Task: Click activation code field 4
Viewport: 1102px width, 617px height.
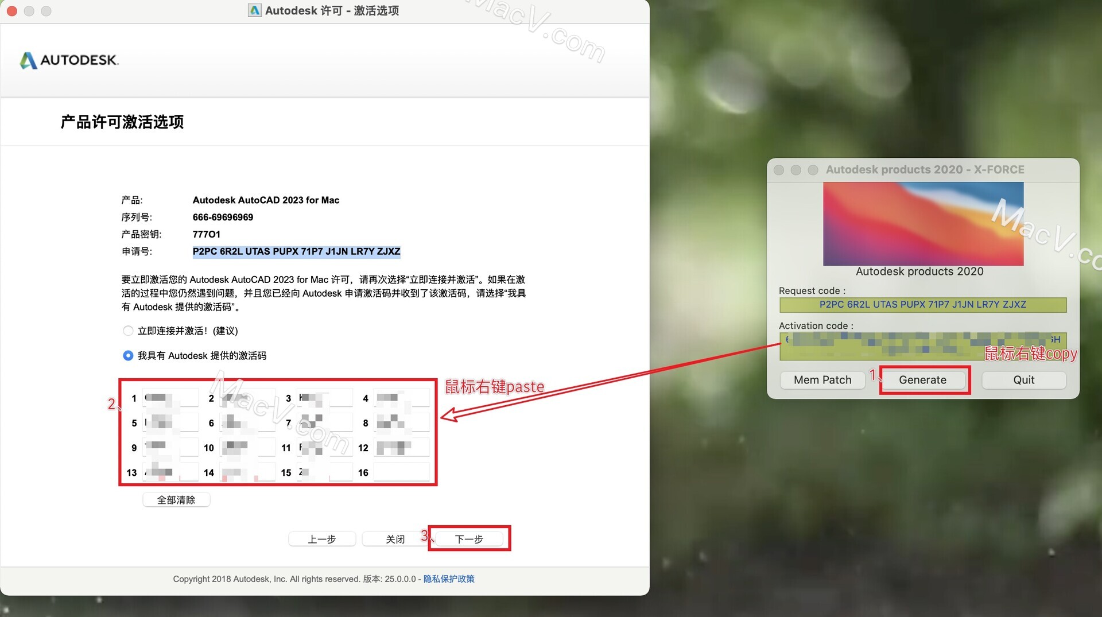Action: coord(402,398)
